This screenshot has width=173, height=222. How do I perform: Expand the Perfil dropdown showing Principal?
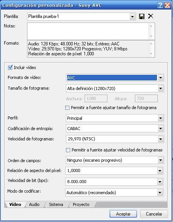(160, 118)
